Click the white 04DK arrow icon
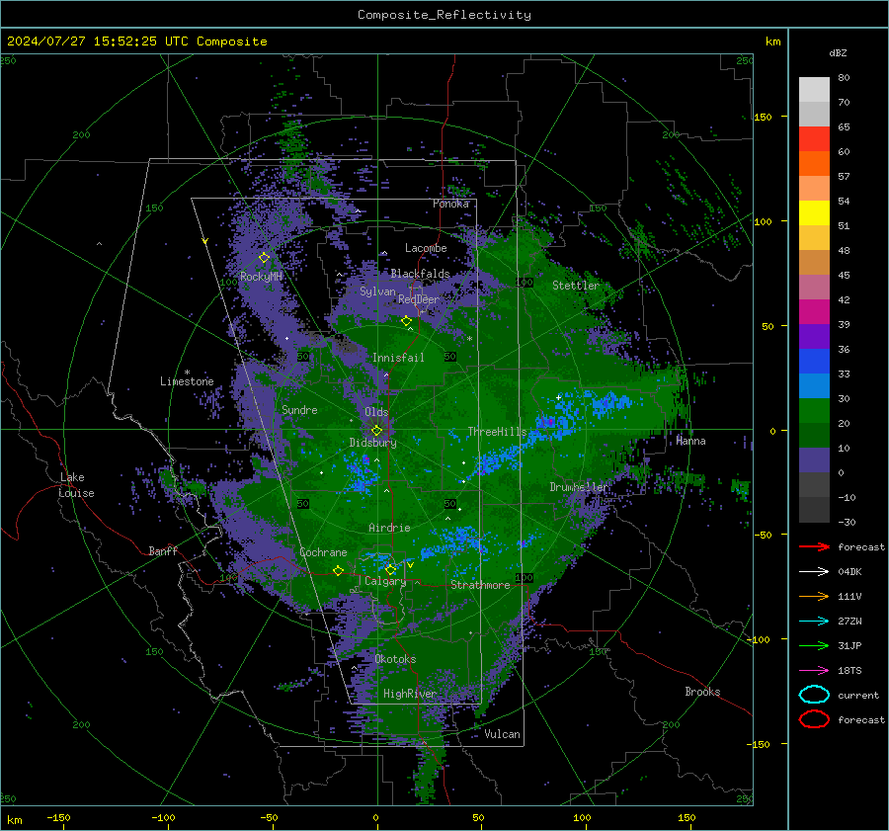This screenshot has height=831, width=889. click(x=814, y=572)
